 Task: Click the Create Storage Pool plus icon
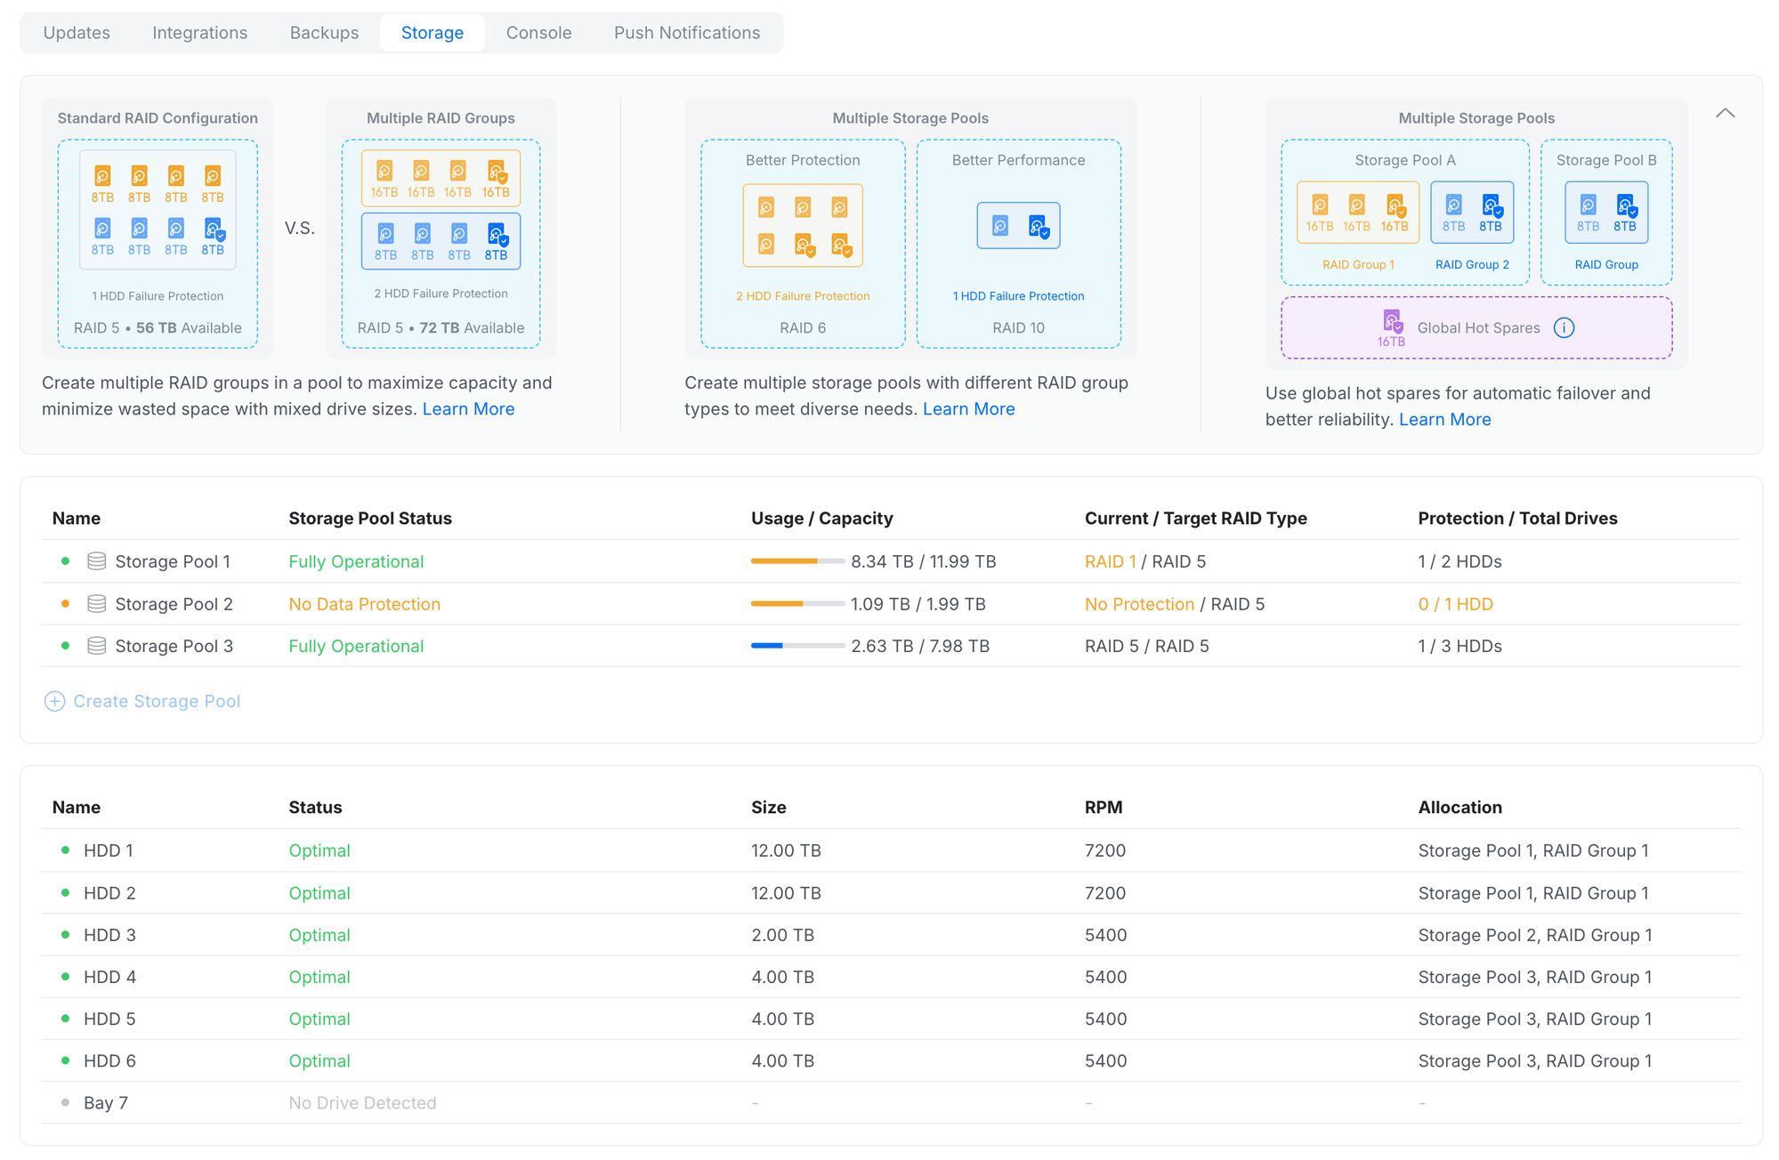[x=54, y=701]
